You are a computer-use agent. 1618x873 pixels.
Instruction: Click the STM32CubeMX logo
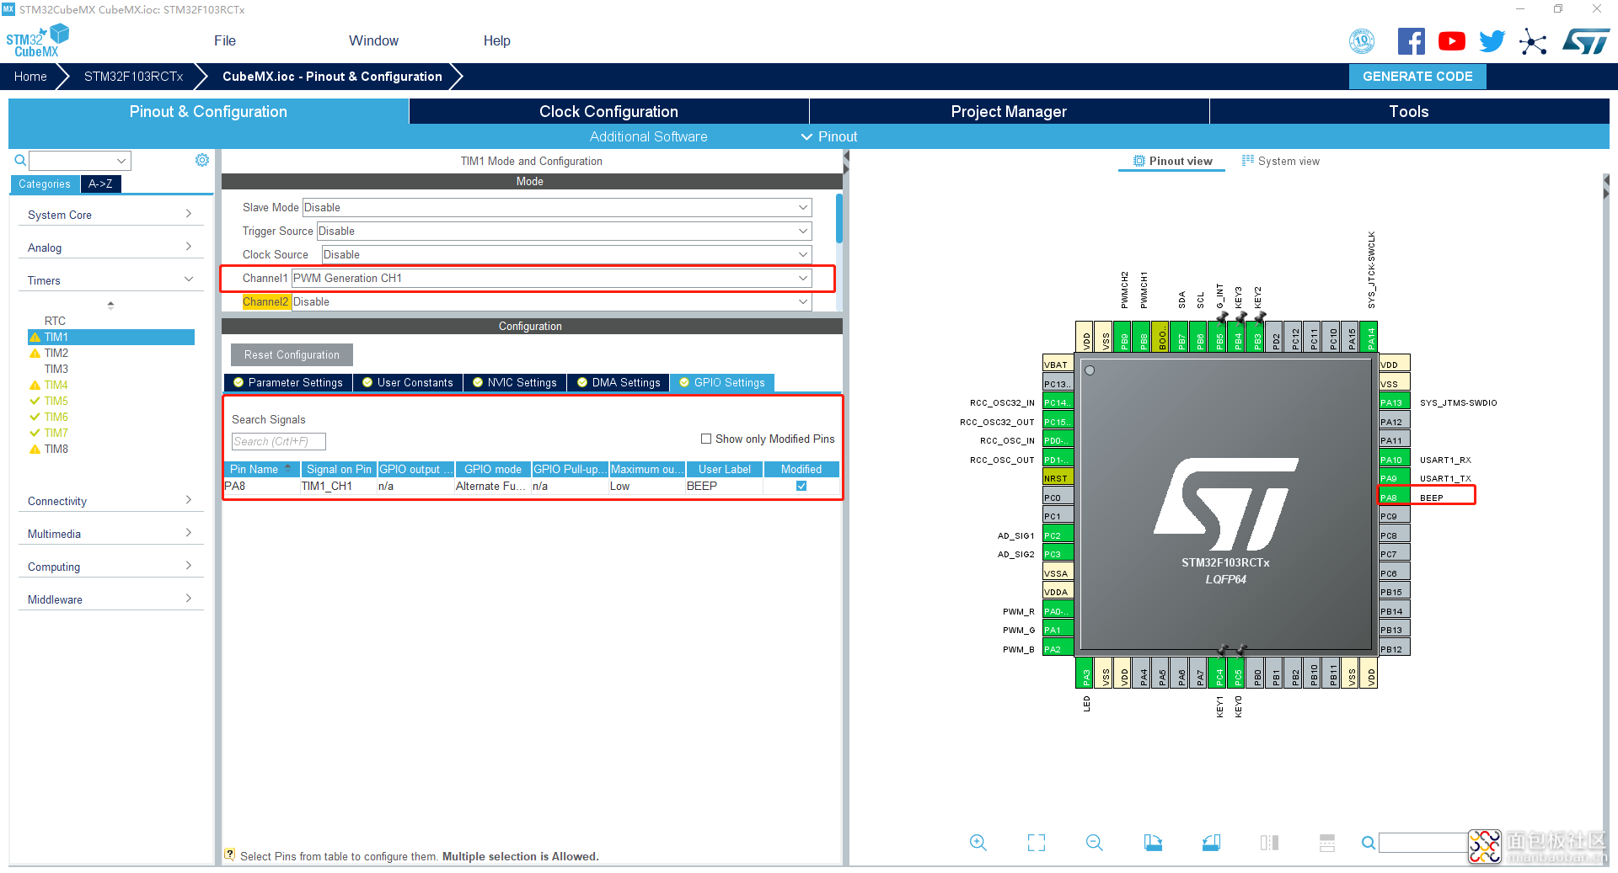37,41
